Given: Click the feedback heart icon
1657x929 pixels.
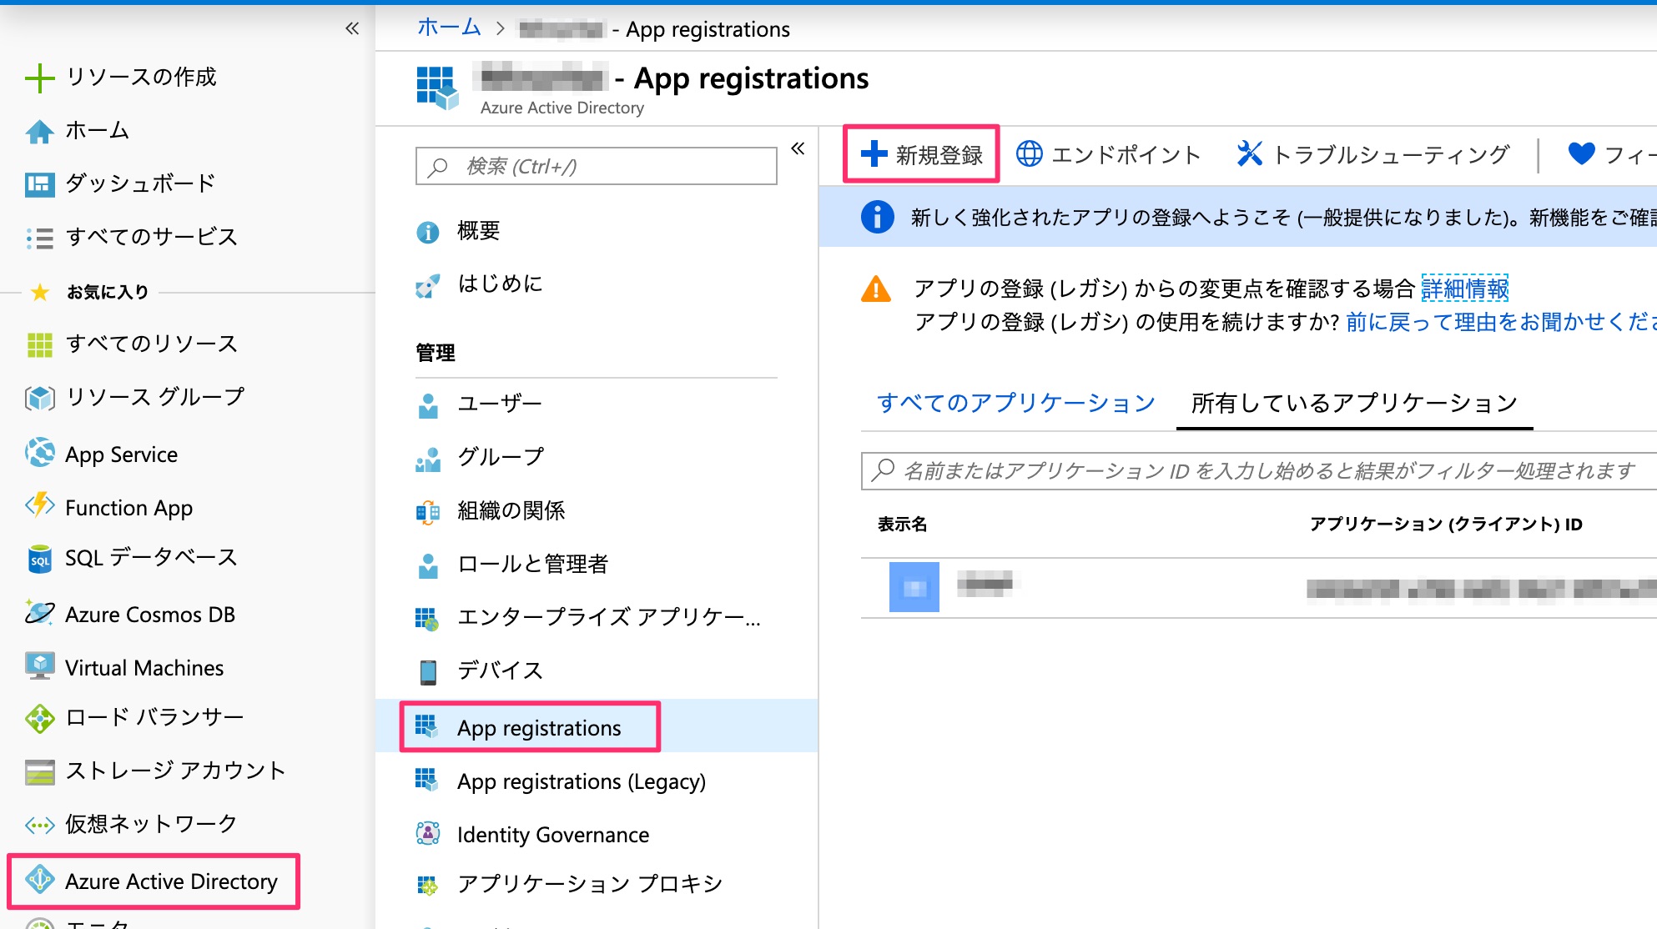Looking at the screenshot, I should pyautogui.click(x=1581, y=154).
